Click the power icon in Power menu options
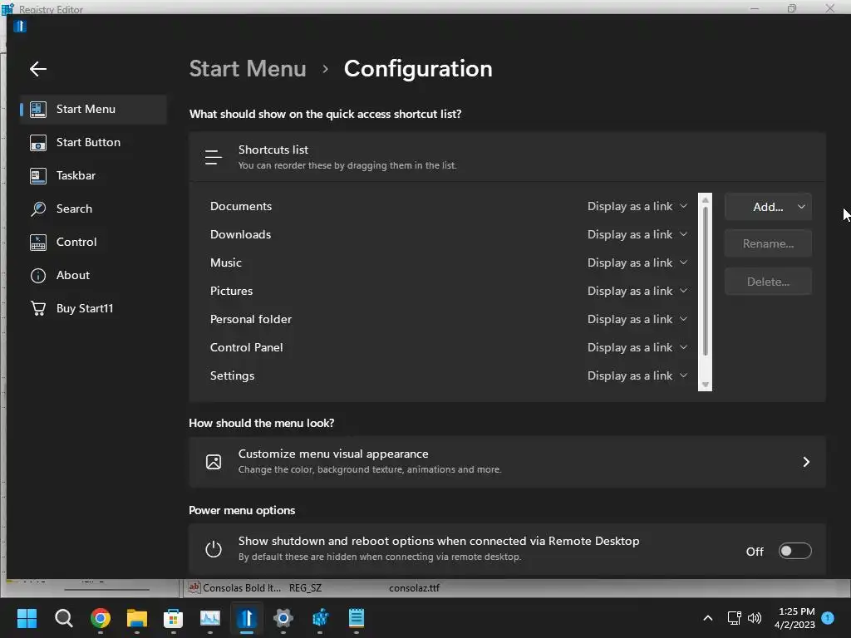The width and height of the screenshot is (851, 638). (214, 549)
